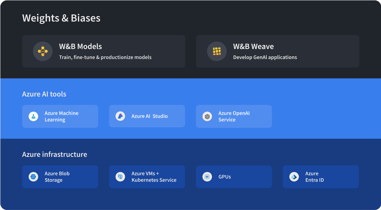Click the W&B Weave grid icon
This screenshot has width=381, height=210.
point(217,51)
